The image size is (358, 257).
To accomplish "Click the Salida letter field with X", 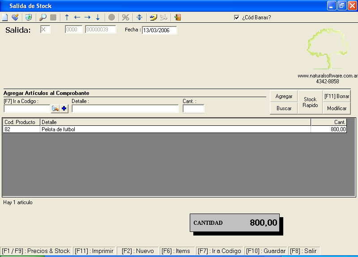I will tap(45, 30).
